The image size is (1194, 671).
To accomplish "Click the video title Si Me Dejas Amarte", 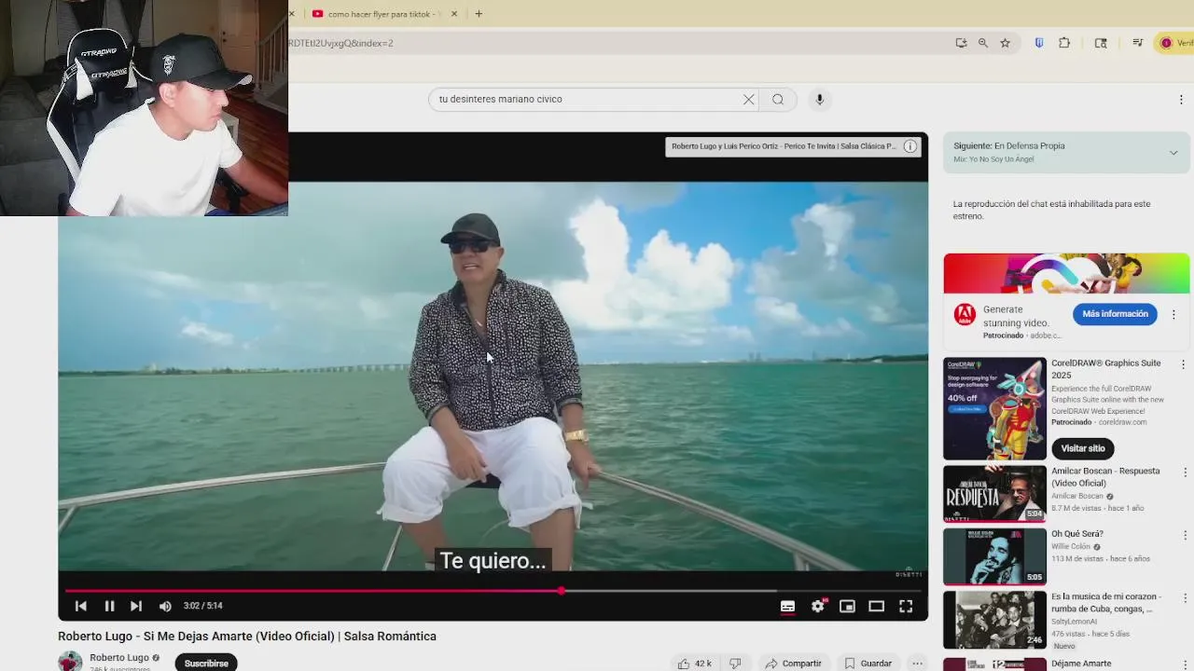I will pyautogui.click(x=247, y=637).
